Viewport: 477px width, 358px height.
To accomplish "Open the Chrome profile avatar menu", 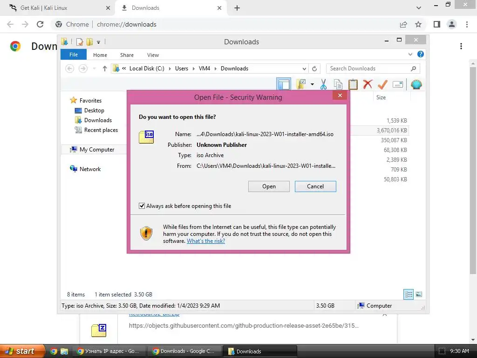I will [452, 24].
